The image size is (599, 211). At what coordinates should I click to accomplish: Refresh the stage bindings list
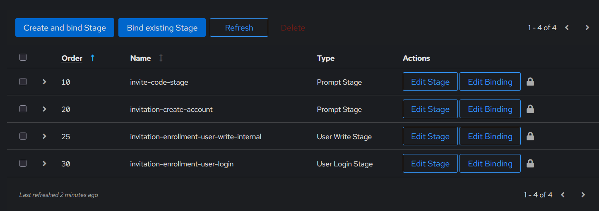pyautogui.click(x=239, y=28)
